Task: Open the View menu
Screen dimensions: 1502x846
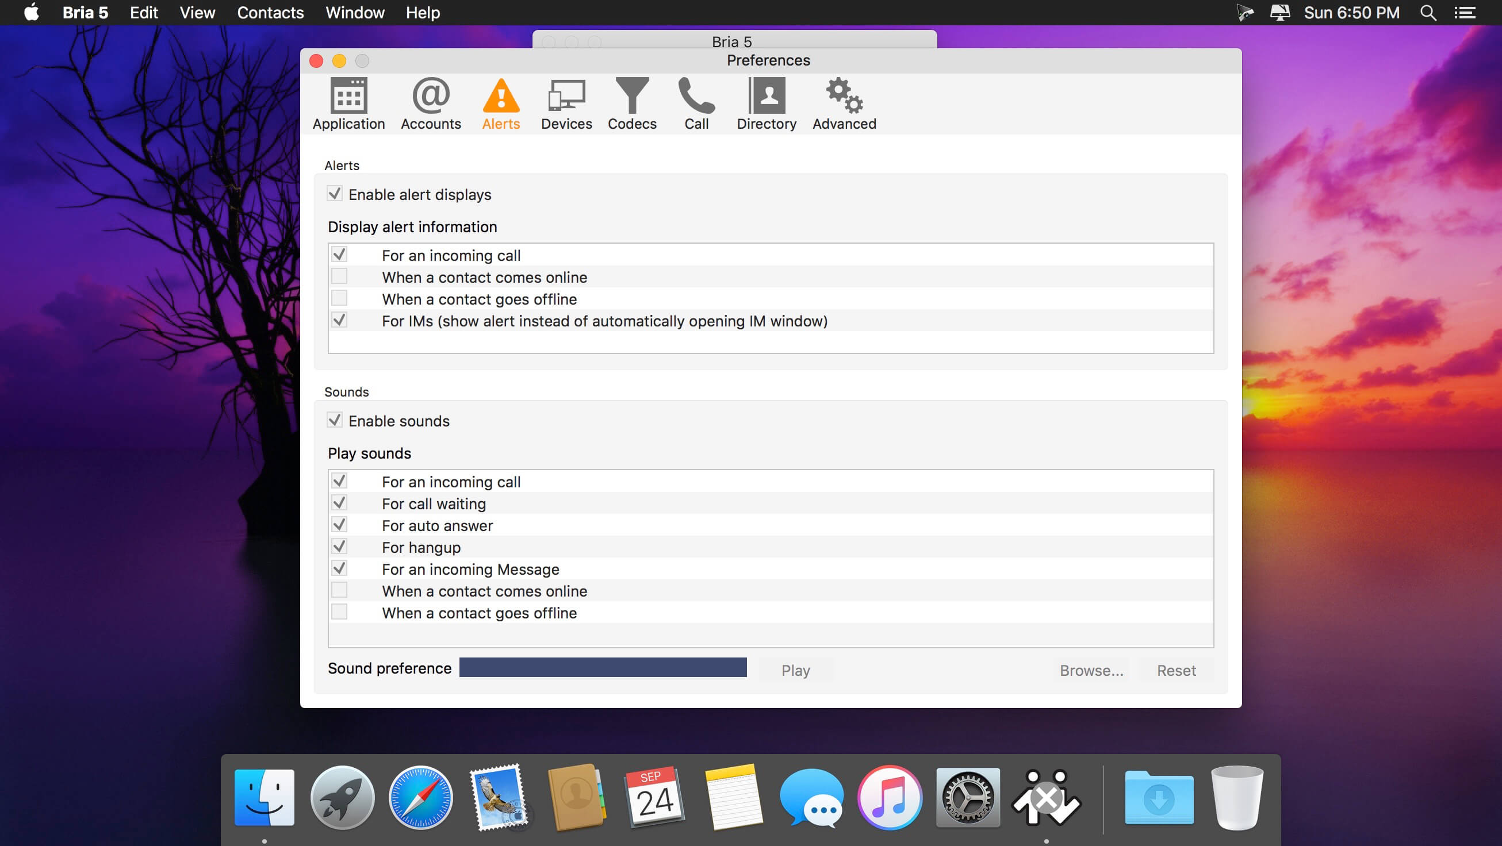Action: 197,13
